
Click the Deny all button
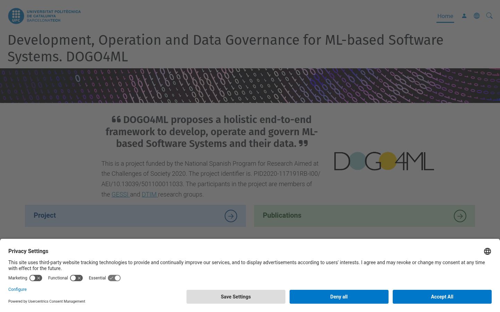coord(339,297)
